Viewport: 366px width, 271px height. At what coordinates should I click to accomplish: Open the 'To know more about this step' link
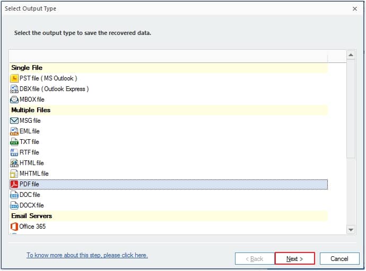87,255
